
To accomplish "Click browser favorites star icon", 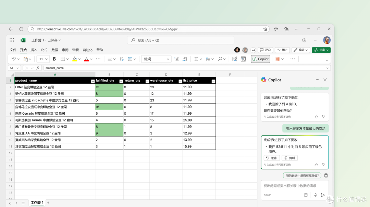I will [x=276, y=29].
